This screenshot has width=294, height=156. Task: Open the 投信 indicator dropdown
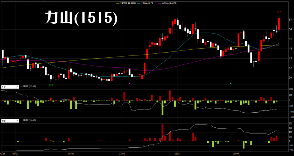tap(10, 121)
